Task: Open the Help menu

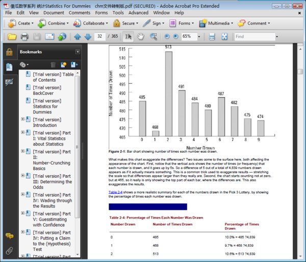Action: pyautogui.click(x=179, y=13)
